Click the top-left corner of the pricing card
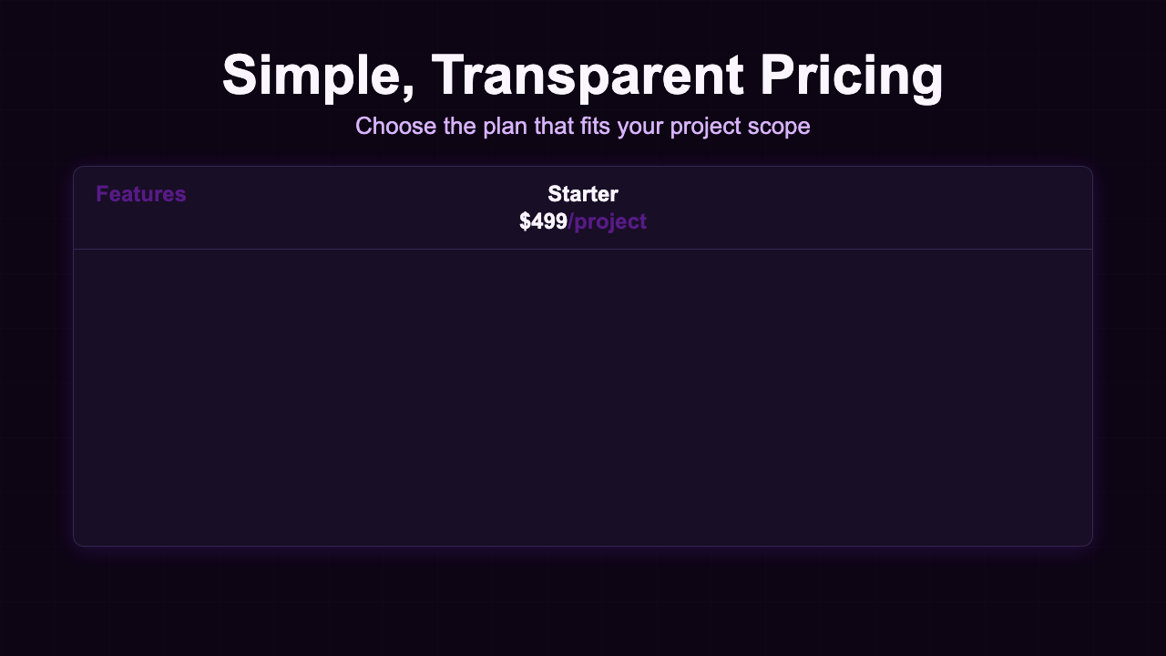The width and height of the screenshot is (1166, 656). 80,171
